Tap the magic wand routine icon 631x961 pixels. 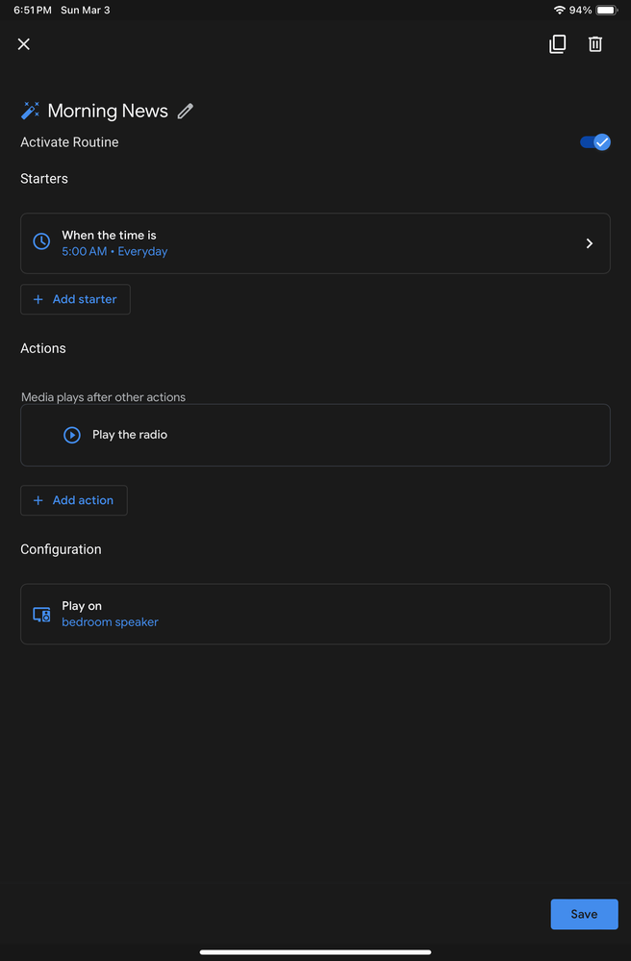coord(31,111)
